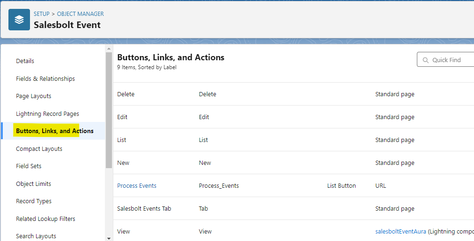Click the sidebar scroll down arrow
Image resolution: width=474 pixels, height=241 pixels.
(x=109, y=238)
